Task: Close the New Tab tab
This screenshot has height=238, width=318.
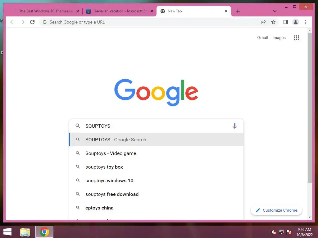Action: pos(226,11)
